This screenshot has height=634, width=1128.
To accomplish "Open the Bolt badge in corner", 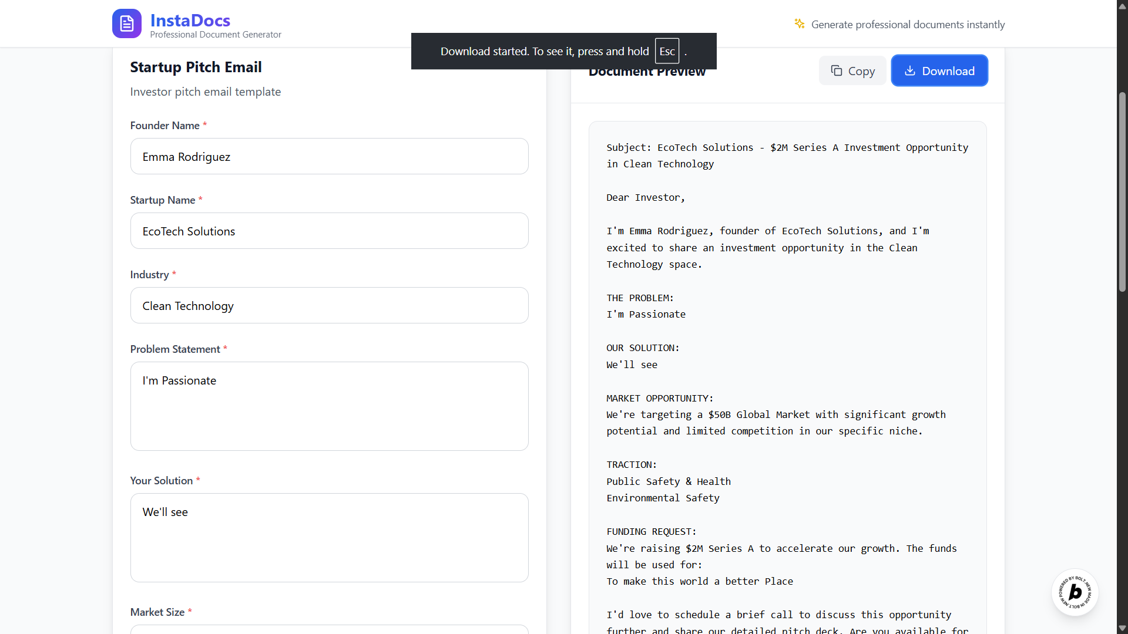I will pos(1075,592).
